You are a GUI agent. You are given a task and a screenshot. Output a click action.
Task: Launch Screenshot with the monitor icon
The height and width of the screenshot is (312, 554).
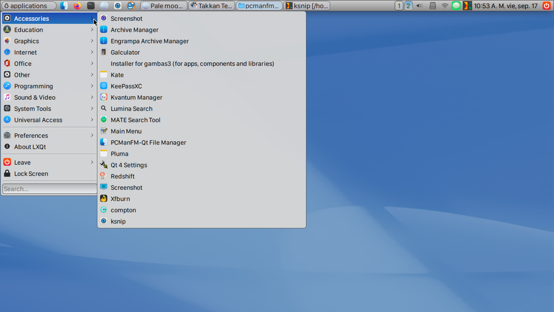[202, 188]
